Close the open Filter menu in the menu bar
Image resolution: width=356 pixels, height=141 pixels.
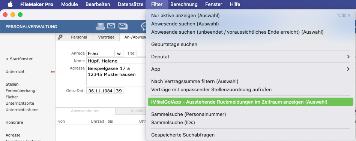click(157, 4)
